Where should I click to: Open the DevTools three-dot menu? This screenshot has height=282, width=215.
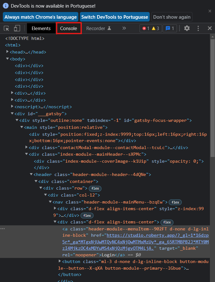[x=198, y=28]
